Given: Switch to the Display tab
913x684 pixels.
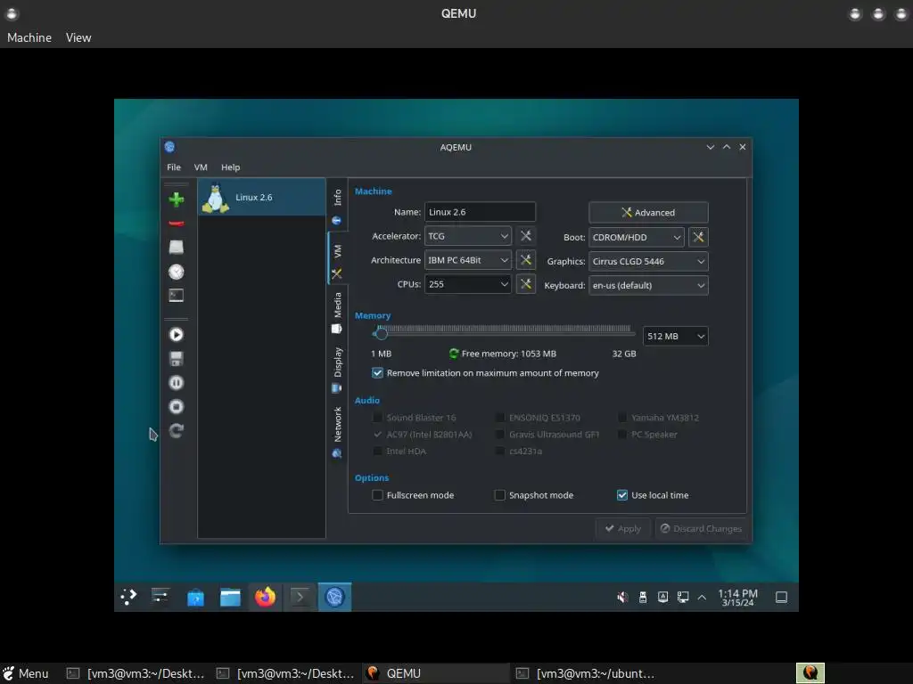Looking at the screenshot, I should [x=337, y=370].
